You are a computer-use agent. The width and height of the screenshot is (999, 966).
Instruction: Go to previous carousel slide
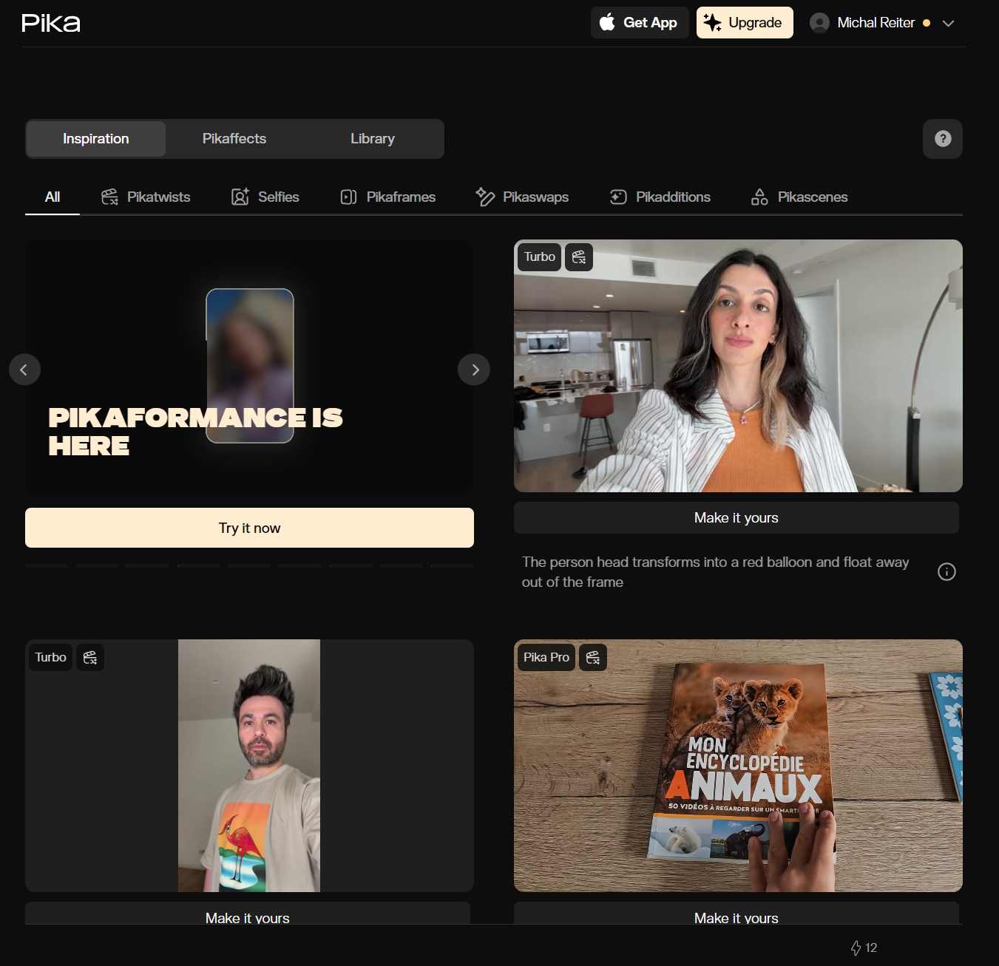pyautogui.click(x=24, y=370)
